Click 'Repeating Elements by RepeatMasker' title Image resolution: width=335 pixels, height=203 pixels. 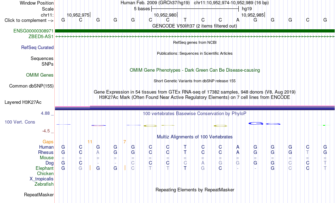(x=195, y=190)
